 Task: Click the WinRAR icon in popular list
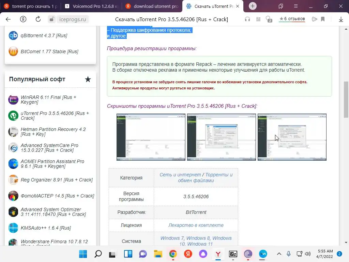(x=13, y=100)
